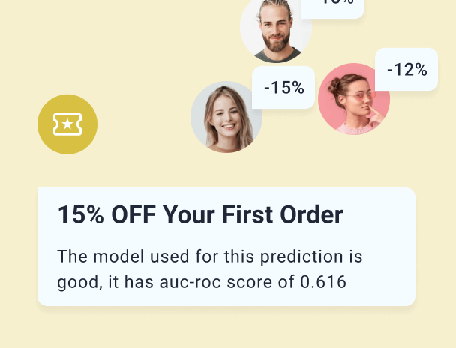Click the -15% discount badge
This screenshot has width=456, height=348.
coord(283,88)
